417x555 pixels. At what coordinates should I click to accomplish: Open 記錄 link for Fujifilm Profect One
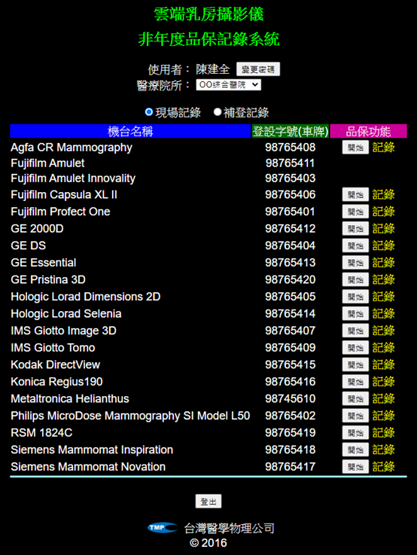(383, 212)
